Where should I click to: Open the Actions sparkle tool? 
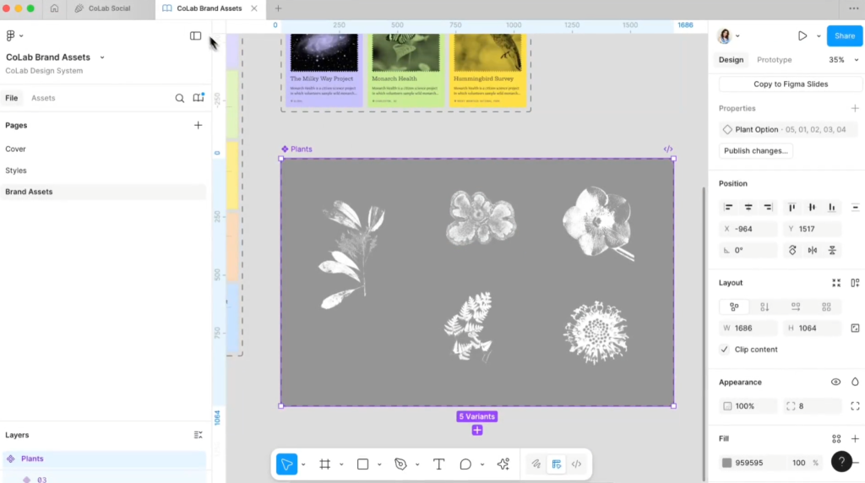click(x=503, y=464)
